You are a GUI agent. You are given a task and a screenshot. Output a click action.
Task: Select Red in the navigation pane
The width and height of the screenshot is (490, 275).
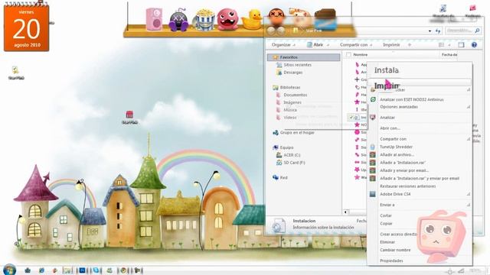click(x=283, y=177)
